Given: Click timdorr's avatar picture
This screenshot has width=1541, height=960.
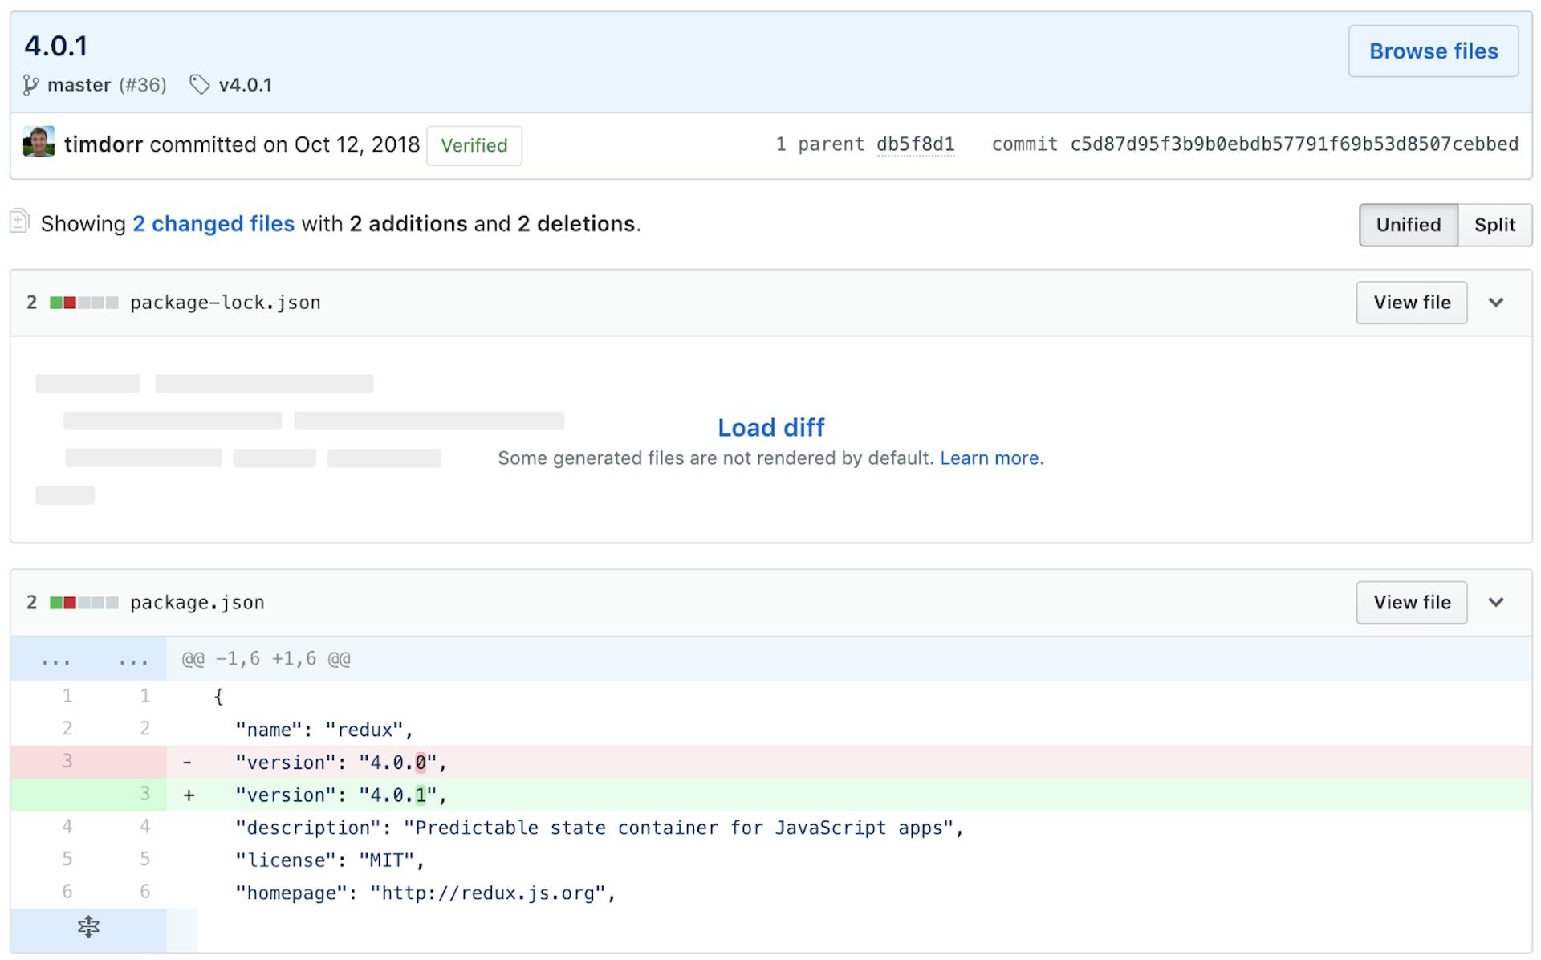Looking at the screenshot, I should (x=39, y=144).
